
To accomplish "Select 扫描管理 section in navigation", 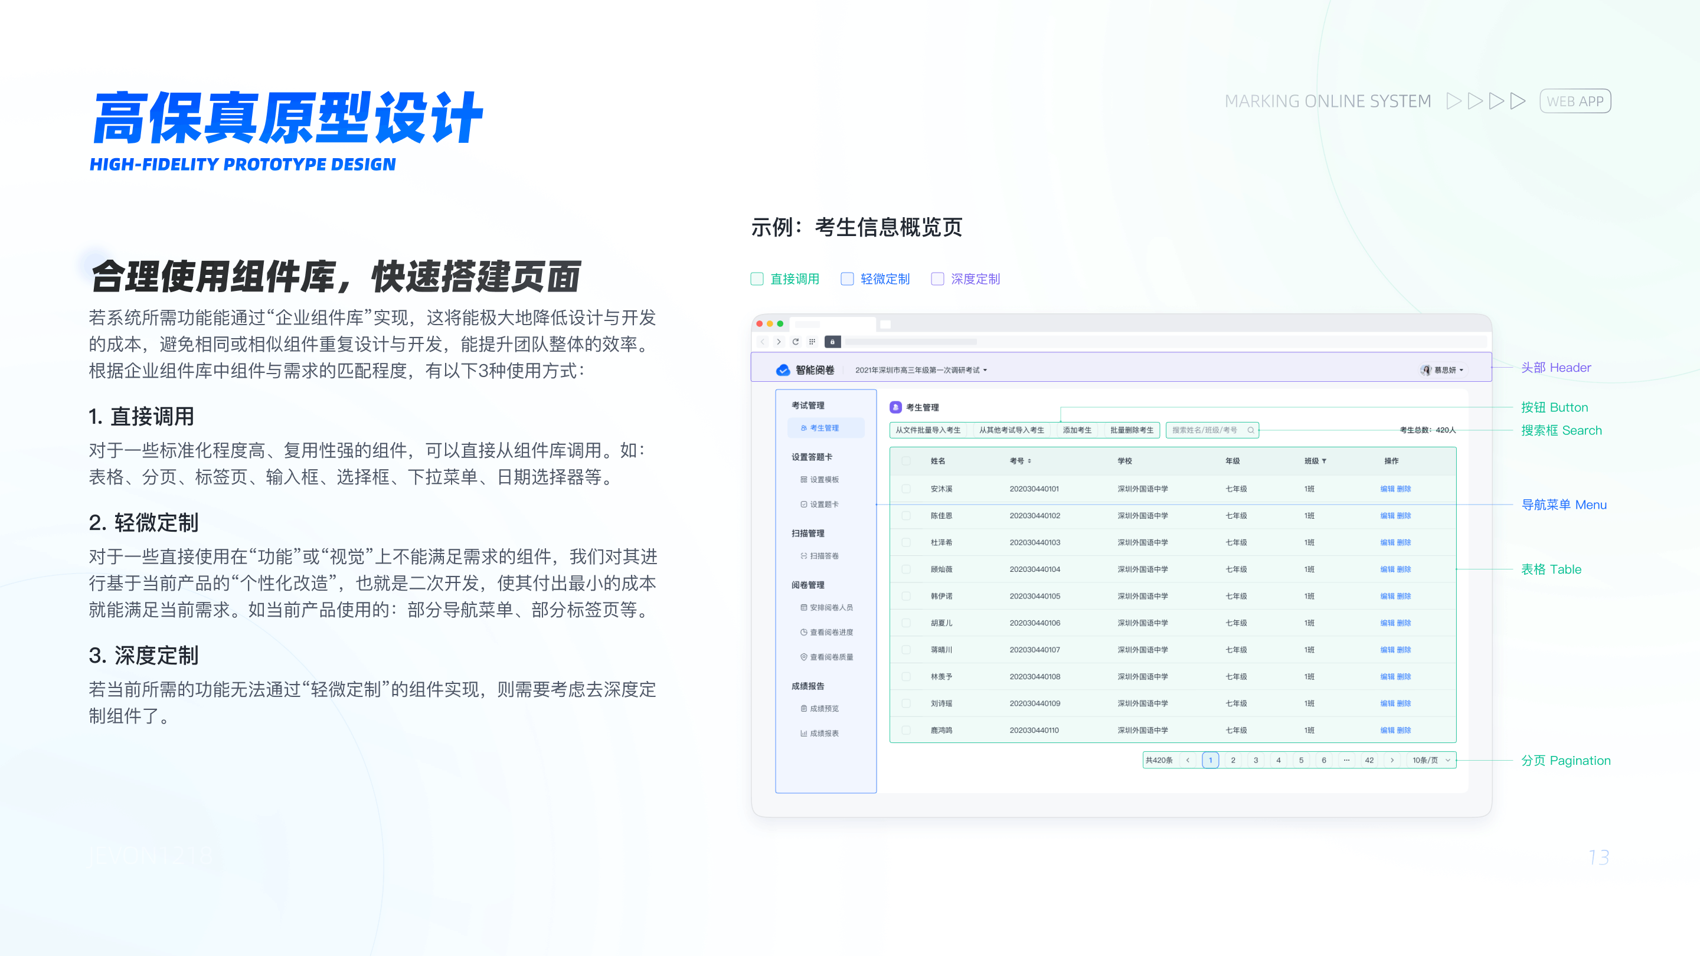I will click(809, 533).
